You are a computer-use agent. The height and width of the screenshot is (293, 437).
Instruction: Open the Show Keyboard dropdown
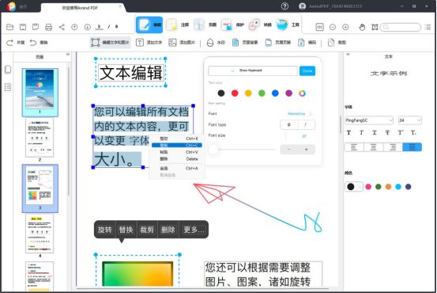tap(253, 70)
